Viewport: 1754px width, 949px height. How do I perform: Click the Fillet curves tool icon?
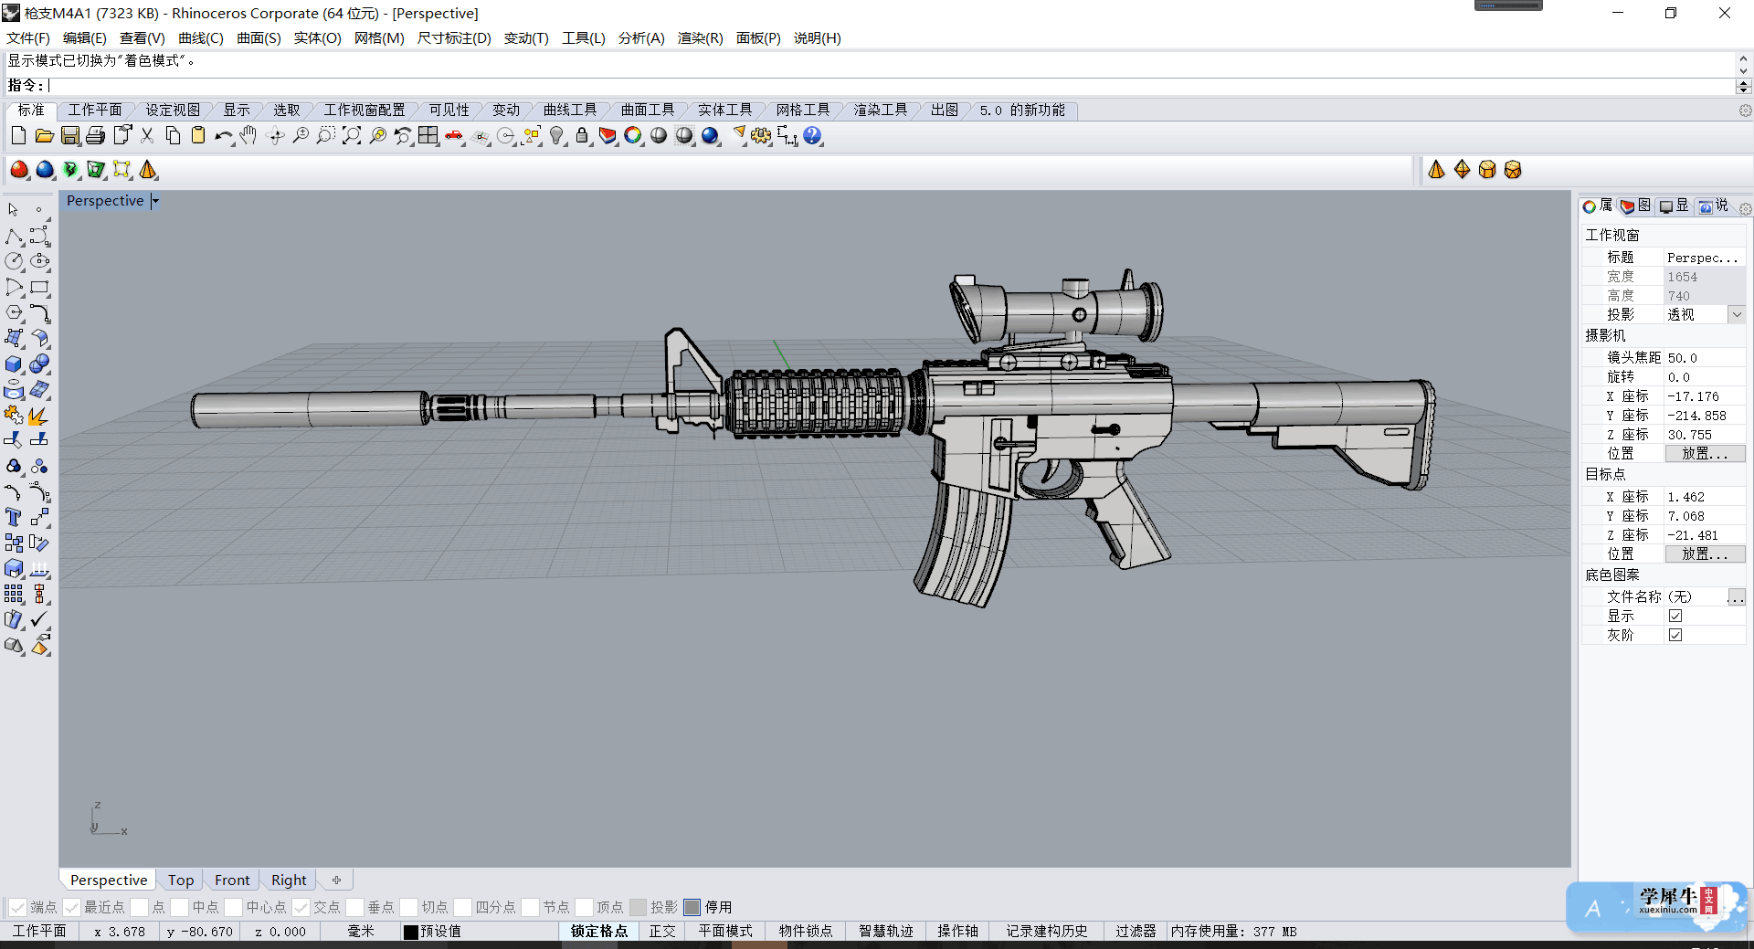(39, 313)
